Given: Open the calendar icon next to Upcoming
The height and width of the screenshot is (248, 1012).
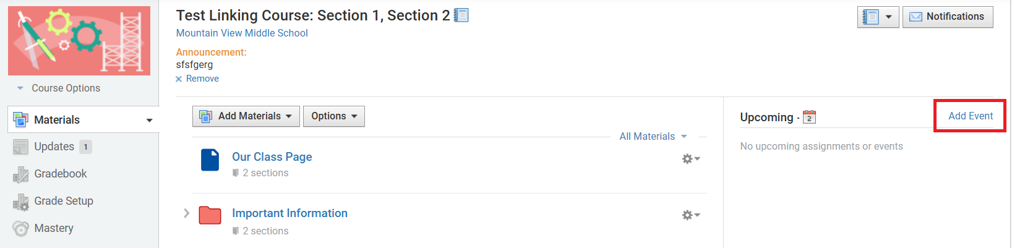Looking at the screenshot, I should (x=809, y=117).
